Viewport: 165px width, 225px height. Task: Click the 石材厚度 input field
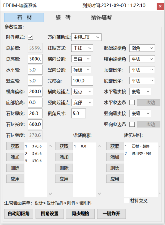pyautogui.click(x=35, y=114)
